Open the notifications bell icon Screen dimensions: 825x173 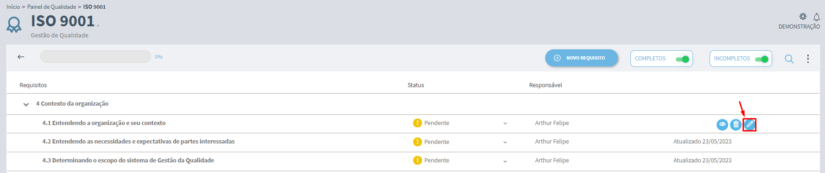(x=817, y=17)
